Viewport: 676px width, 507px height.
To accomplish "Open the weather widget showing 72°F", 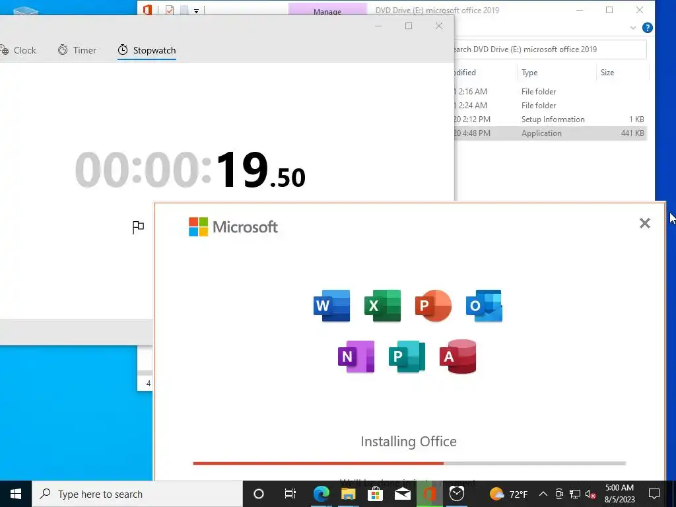I will [509, 494].
